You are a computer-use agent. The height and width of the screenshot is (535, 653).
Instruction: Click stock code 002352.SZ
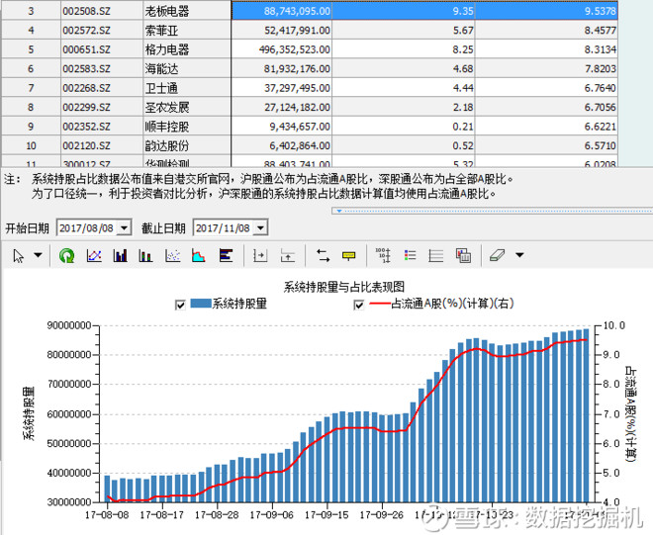[87, 127]
